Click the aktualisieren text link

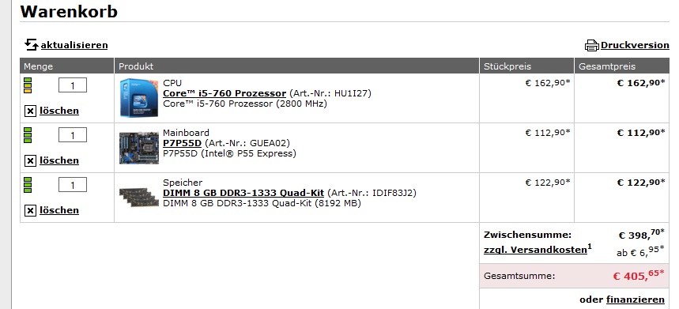pos(74,45)
